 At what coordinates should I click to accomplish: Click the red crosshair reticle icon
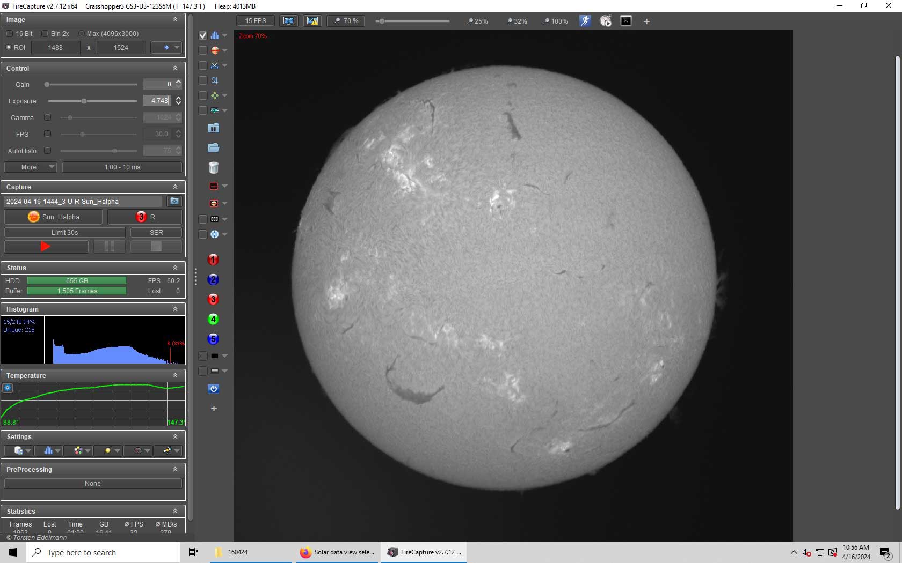pyautogui.click(x=214, y=50)
